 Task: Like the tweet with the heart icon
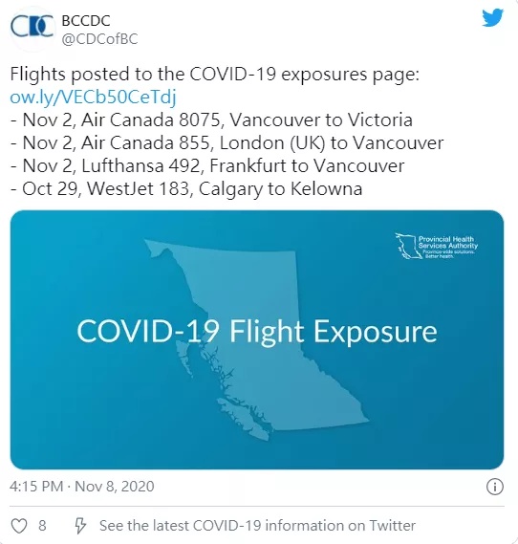pos(19,525)
